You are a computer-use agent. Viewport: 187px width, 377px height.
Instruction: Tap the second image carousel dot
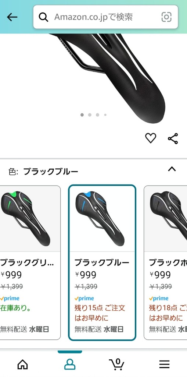(x=90, y=115)
